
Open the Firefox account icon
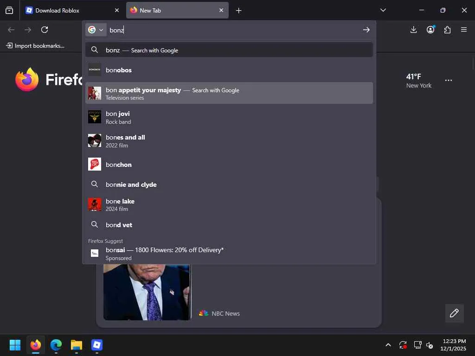coord(430,30)
